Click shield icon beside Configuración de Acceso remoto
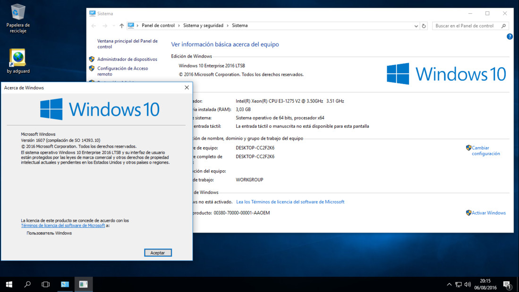Viewport: 519px width, 292px height. click(92, 68)
